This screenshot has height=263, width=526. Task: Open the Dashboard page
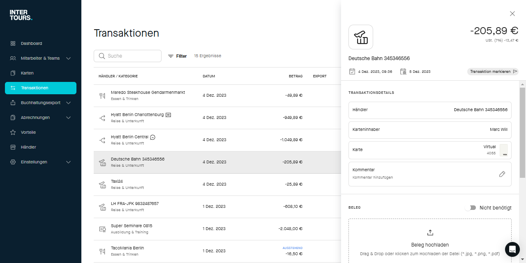pos(31,44)
